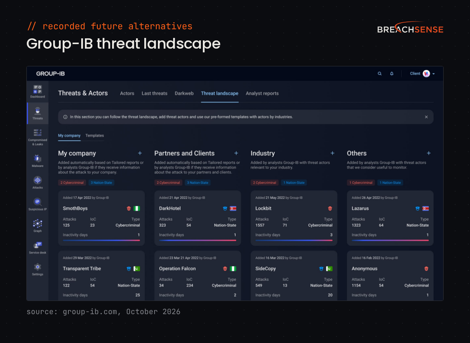Image resolution: width=470 pixels, height=343 pixels.
Task: Open the Analyst reports tab
Action: coord(262,93)
